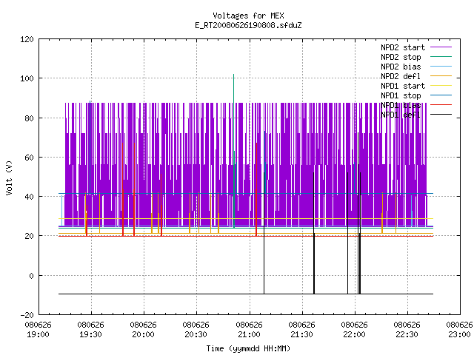This screenshot has height=355, width=474.
Task: Click the black NPD1 defl legend line sample
Action: tap(441, 115)
